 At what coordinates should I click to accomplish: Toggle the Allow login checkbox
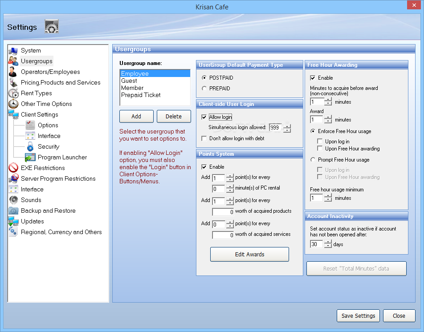204,117
